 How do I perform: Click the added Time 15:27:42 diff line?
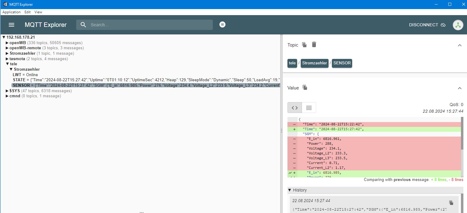tap(374, 129)
